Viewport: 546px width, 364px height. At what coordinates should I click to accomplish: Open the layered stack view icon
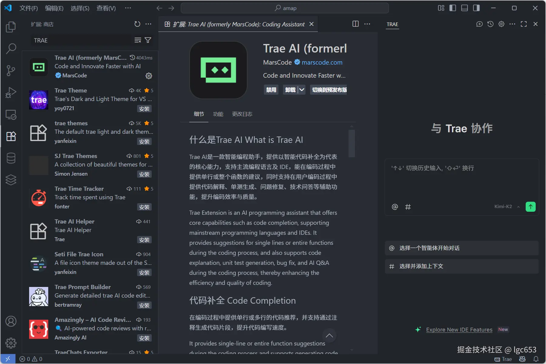point(11,180)
